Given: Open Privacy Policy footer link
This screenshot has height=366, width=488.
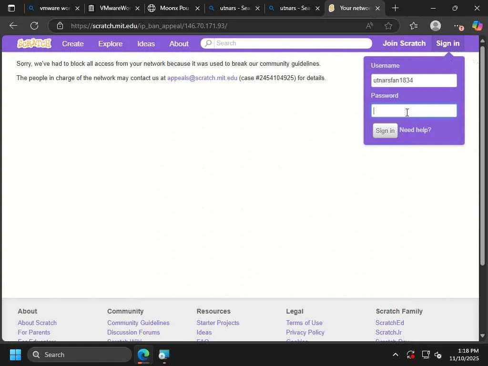Looking at the screenshot, I should tap(305, 332).
